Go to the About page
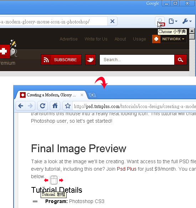Screen dimensions: 196x208 click(120, 39)
